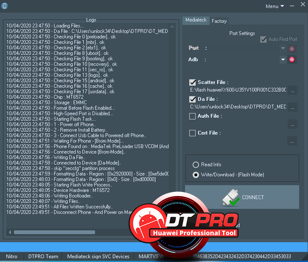Click 'Writing Bootloader..' log line
Screen dimensions: 308x262
pyautogui.click(x=50, y=196)
